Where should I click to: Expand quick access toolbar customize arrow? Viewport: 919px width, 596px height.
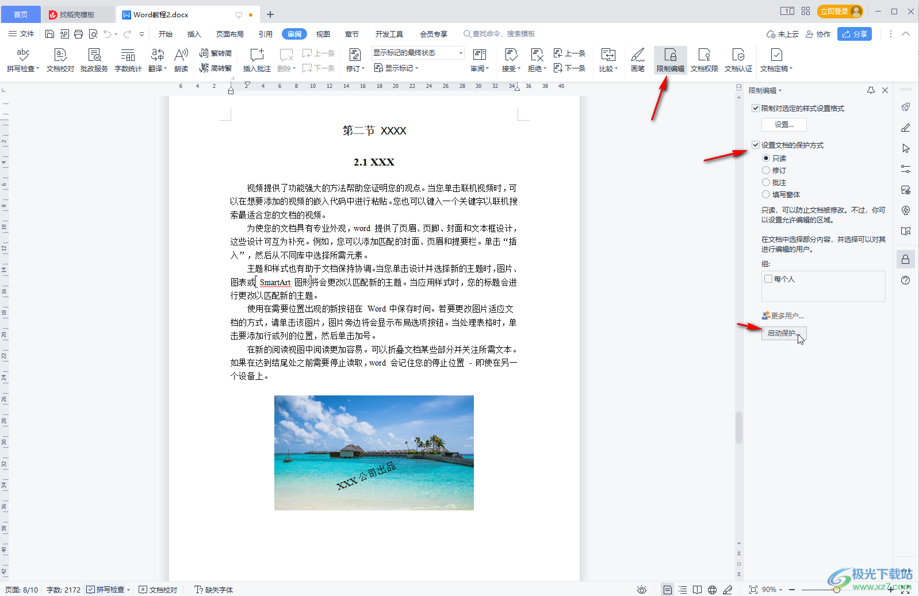click(141, 34)
